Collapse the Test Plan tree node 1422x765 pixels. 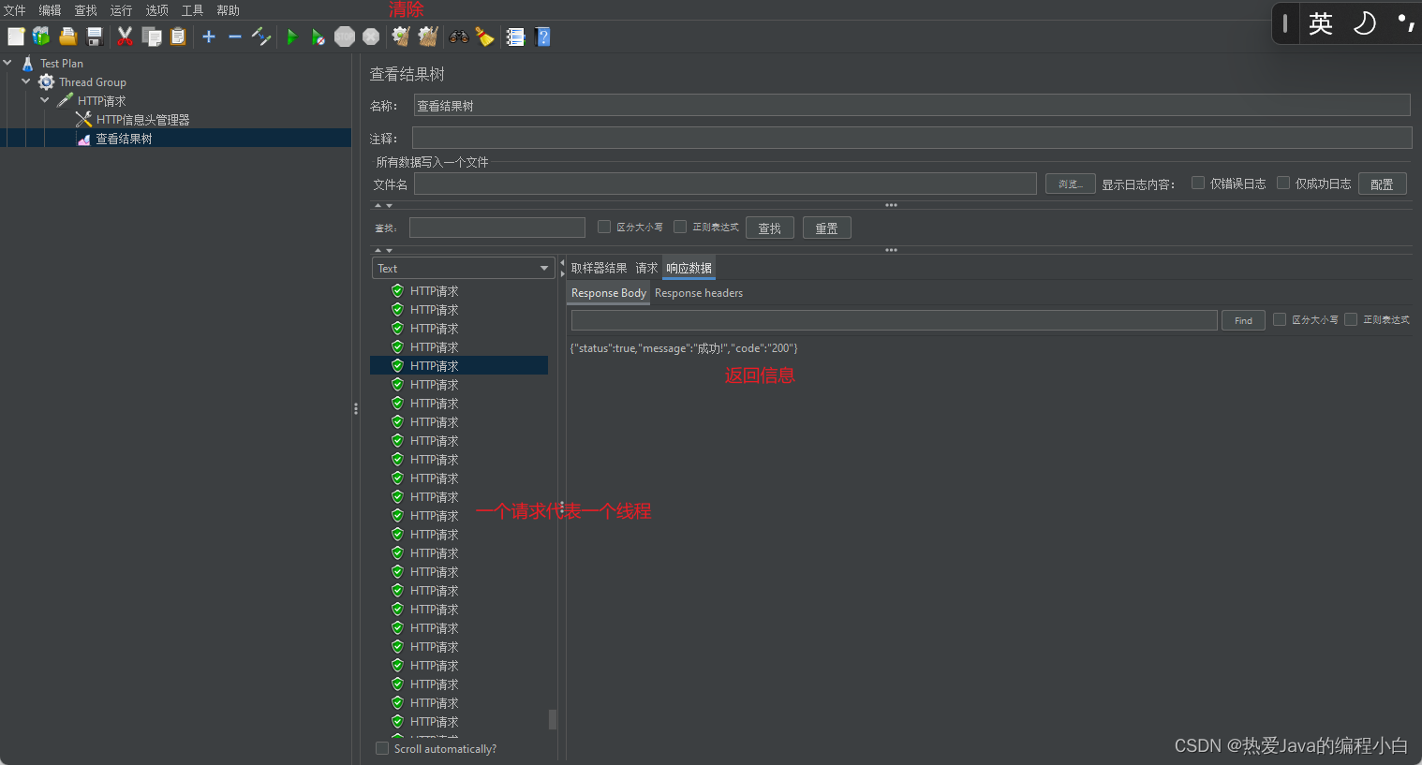(x=7, y=64)
